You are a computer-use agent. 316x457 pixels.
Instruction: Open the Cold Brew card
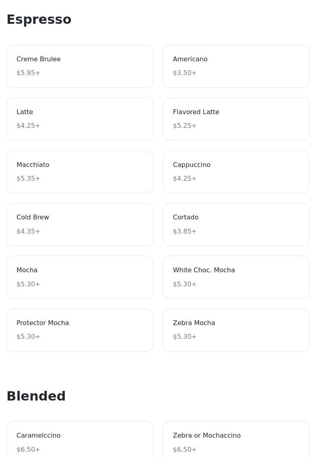79,224
